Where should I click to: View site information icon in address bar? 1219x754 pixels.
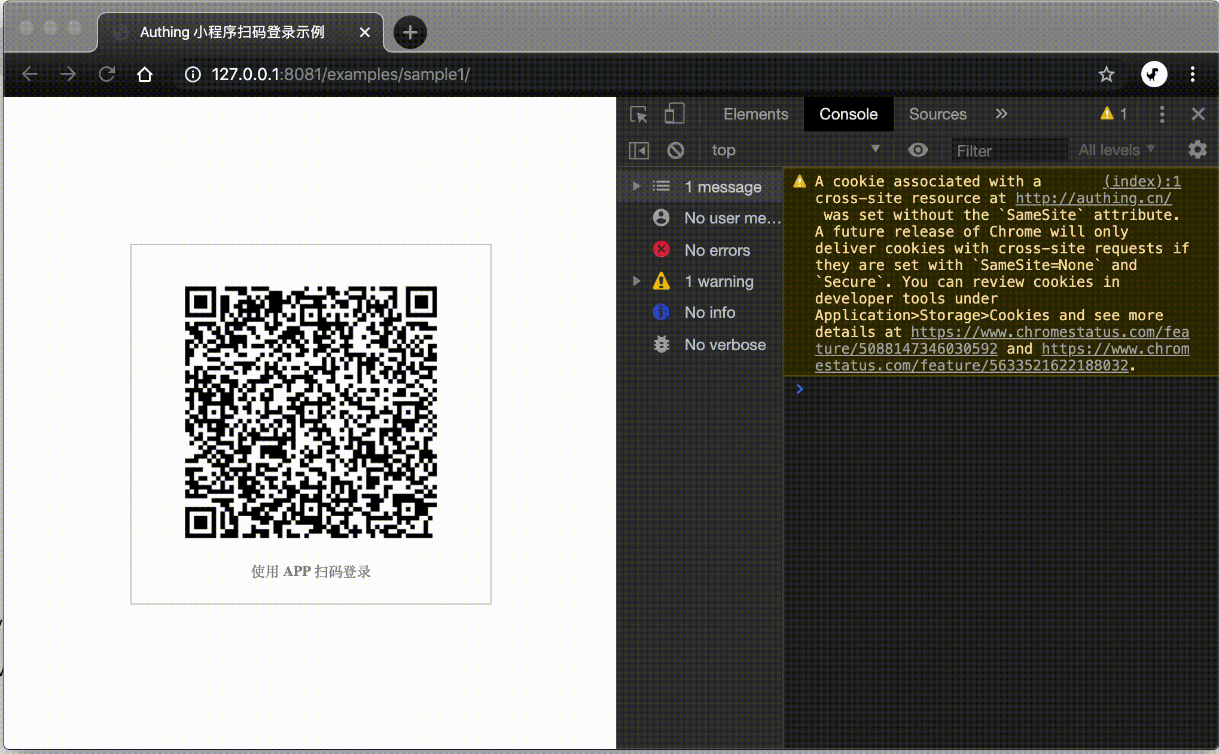pyautogui.click(x=193, y=74)
